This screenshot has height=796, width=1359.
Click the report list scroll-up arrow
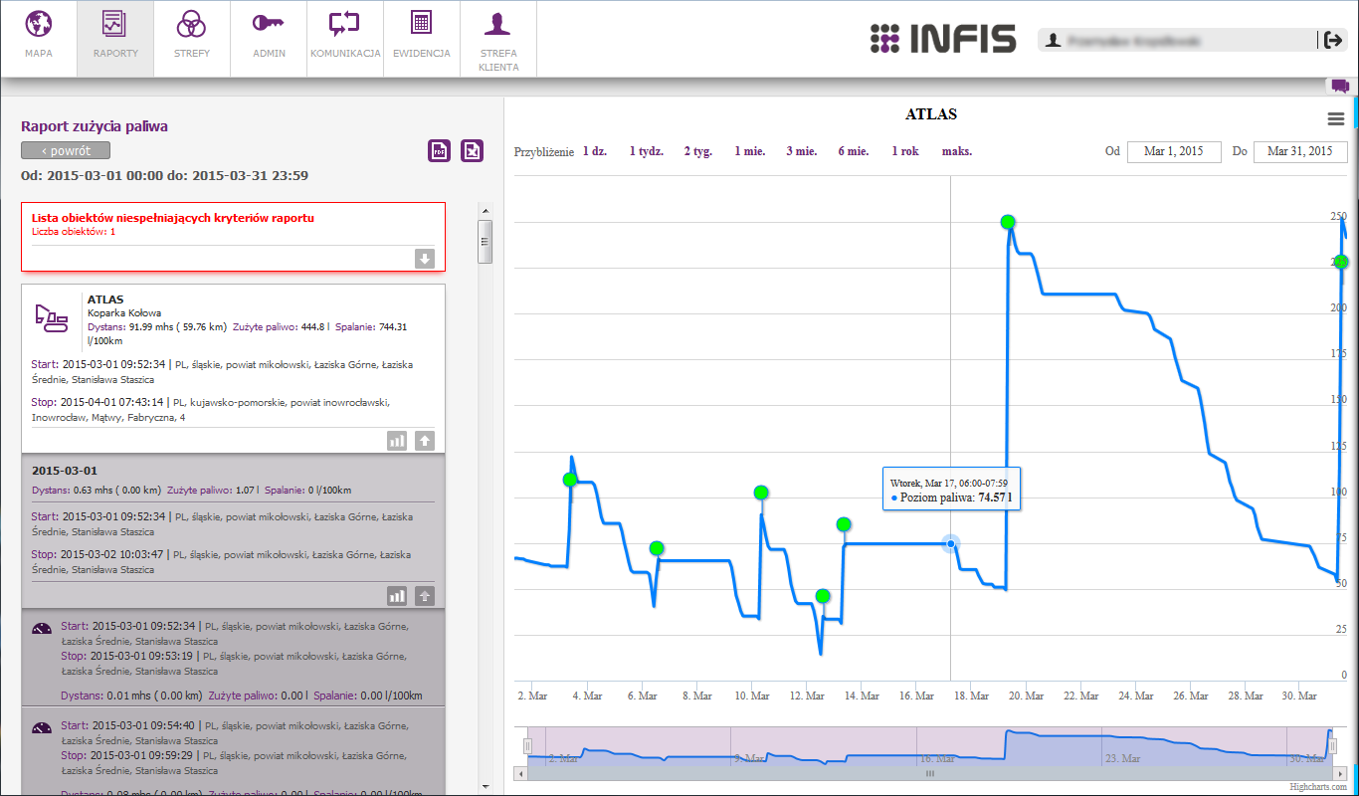(x=485, y=210)
